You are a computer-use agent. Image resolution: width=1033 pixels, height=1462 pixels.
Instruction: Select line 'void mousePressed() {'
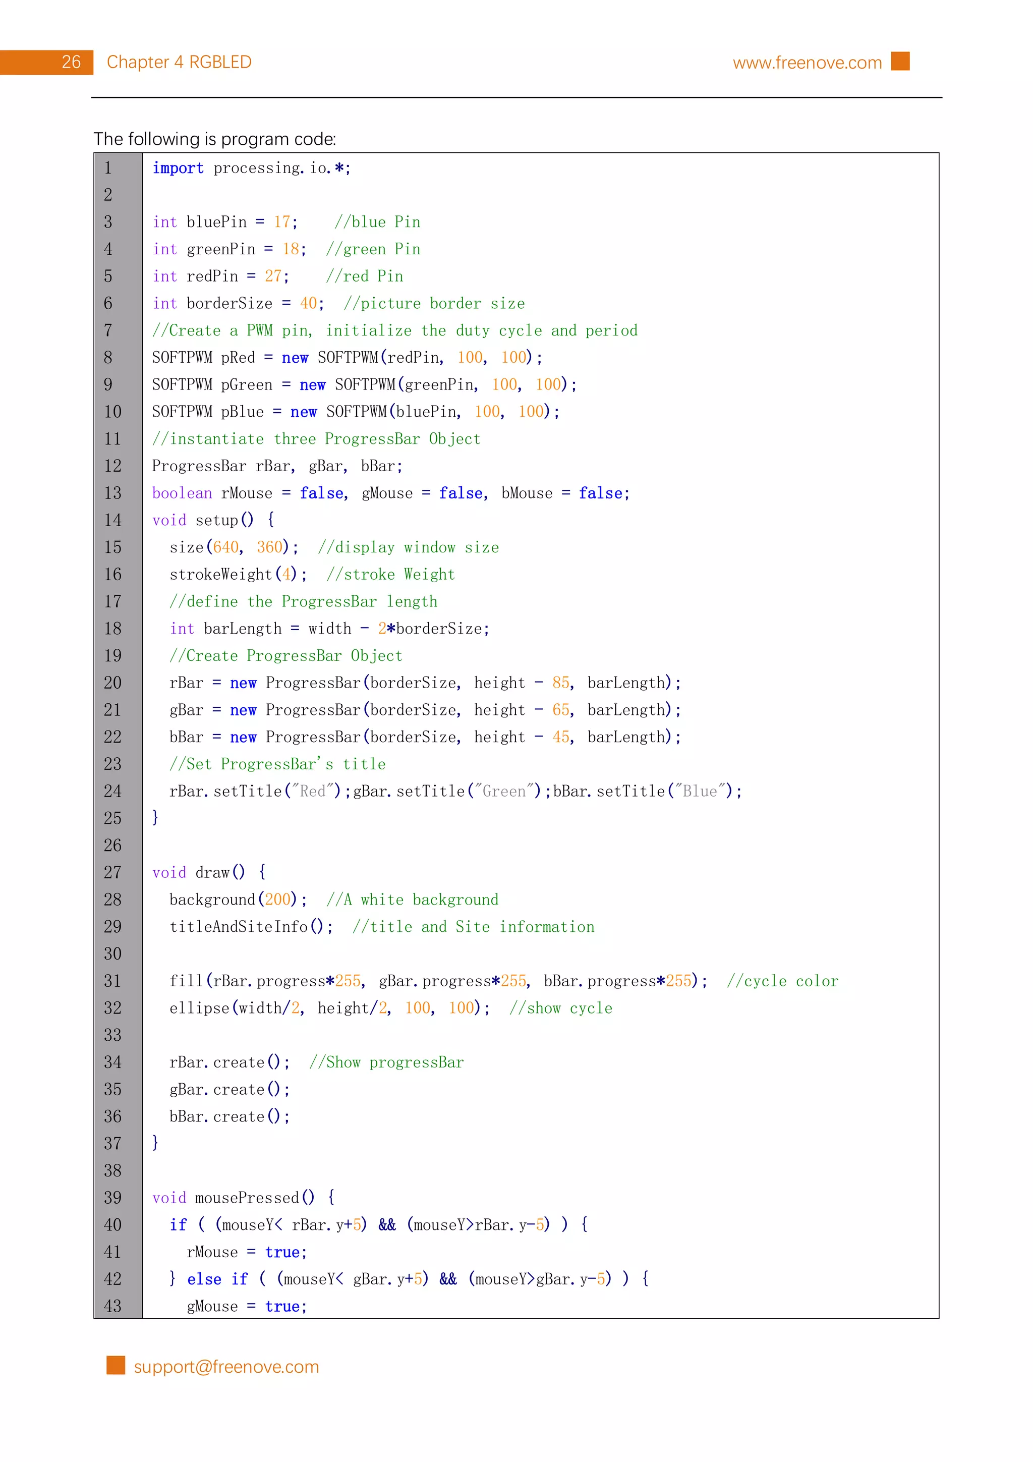coord(244,1198)
